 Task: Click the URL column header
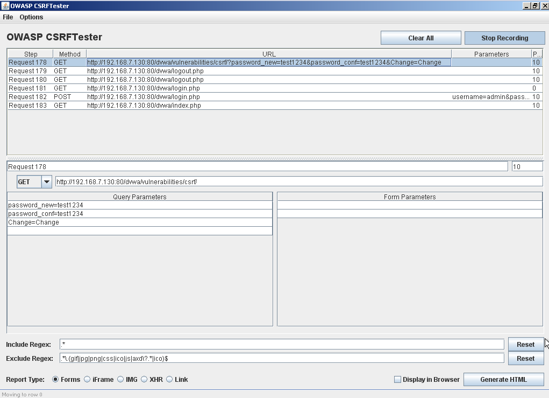(x=269, y=54)
